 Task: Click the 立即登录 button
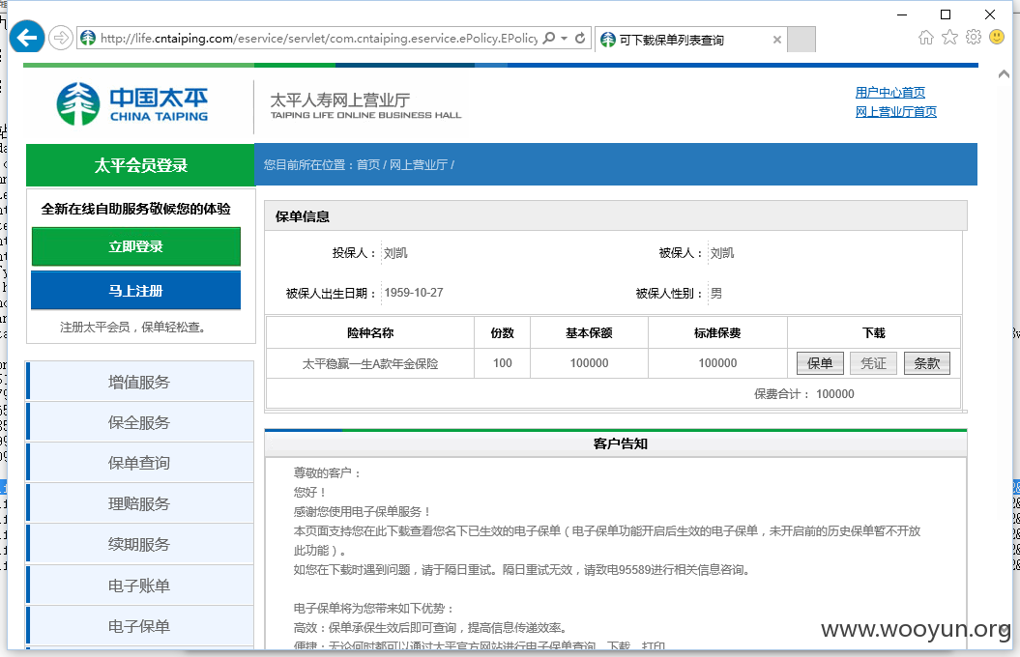(x=136, y=246)
